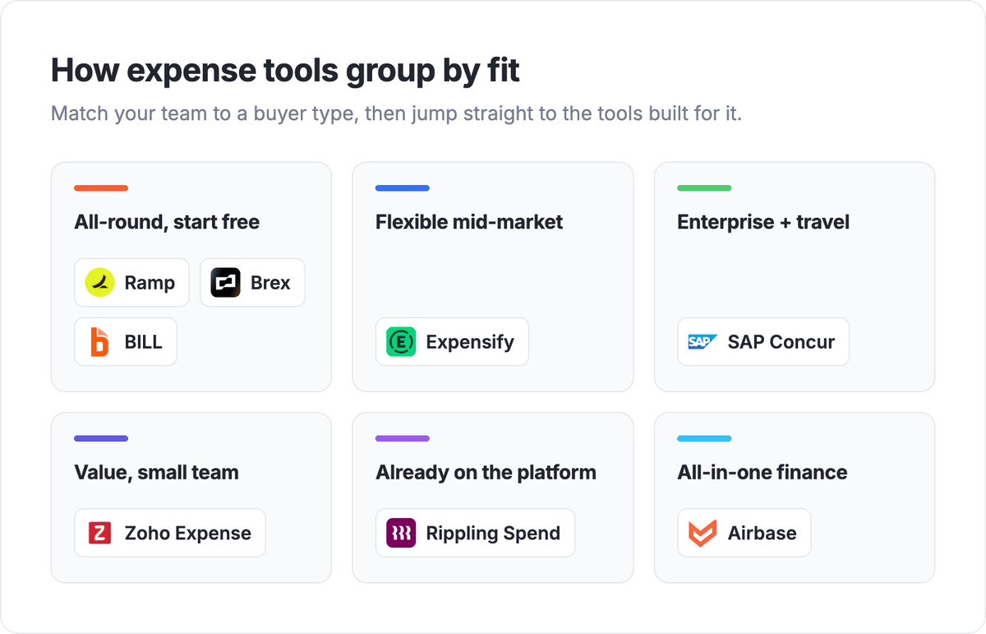Click the black Brex logo icon
Viewport: 986px width, 634px height.
coord(225,283)
